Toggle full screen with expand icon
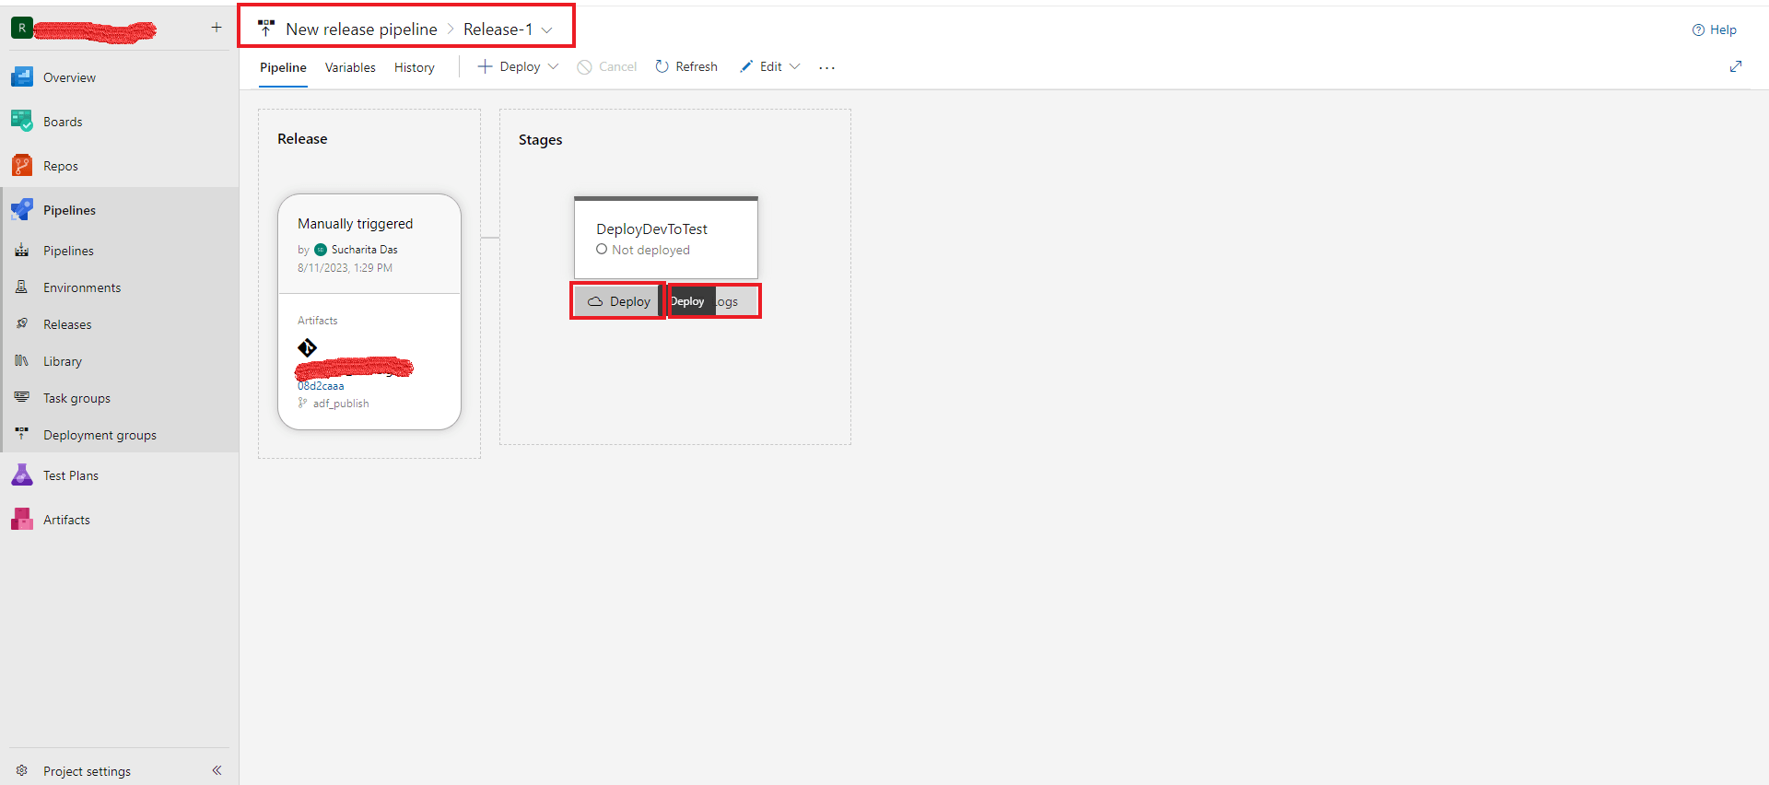Screen dimensions: 1769x785 (1736, 66)
